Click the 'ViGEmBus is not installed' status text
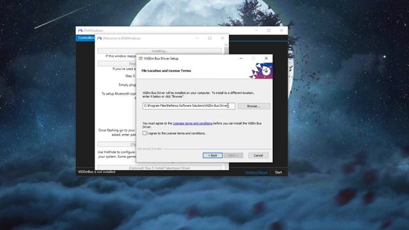 tap(96, 172)
